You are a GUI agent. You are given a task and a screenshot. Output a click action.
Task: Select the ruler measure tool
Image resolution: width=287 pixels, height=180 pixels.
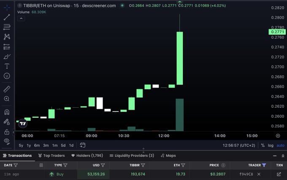pos(7,89)
